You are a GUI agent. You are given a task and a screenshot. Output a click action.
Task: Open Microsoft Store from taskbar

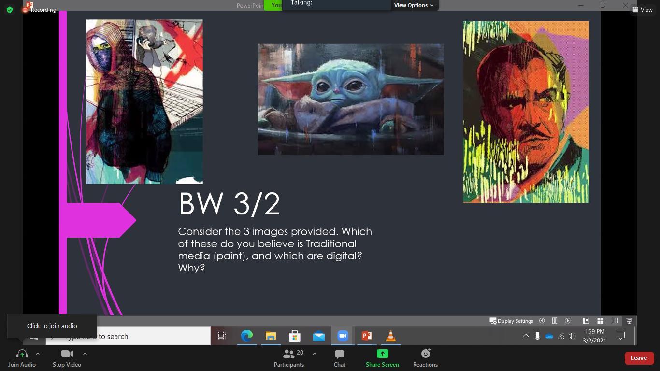click(295, 336)
